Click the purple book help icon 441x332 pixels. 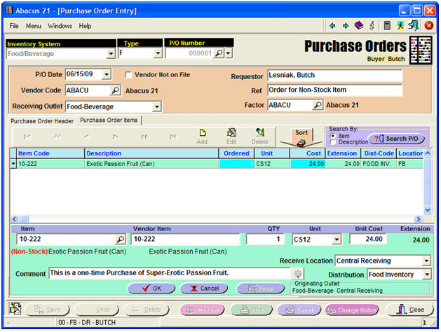pos(359,26)
